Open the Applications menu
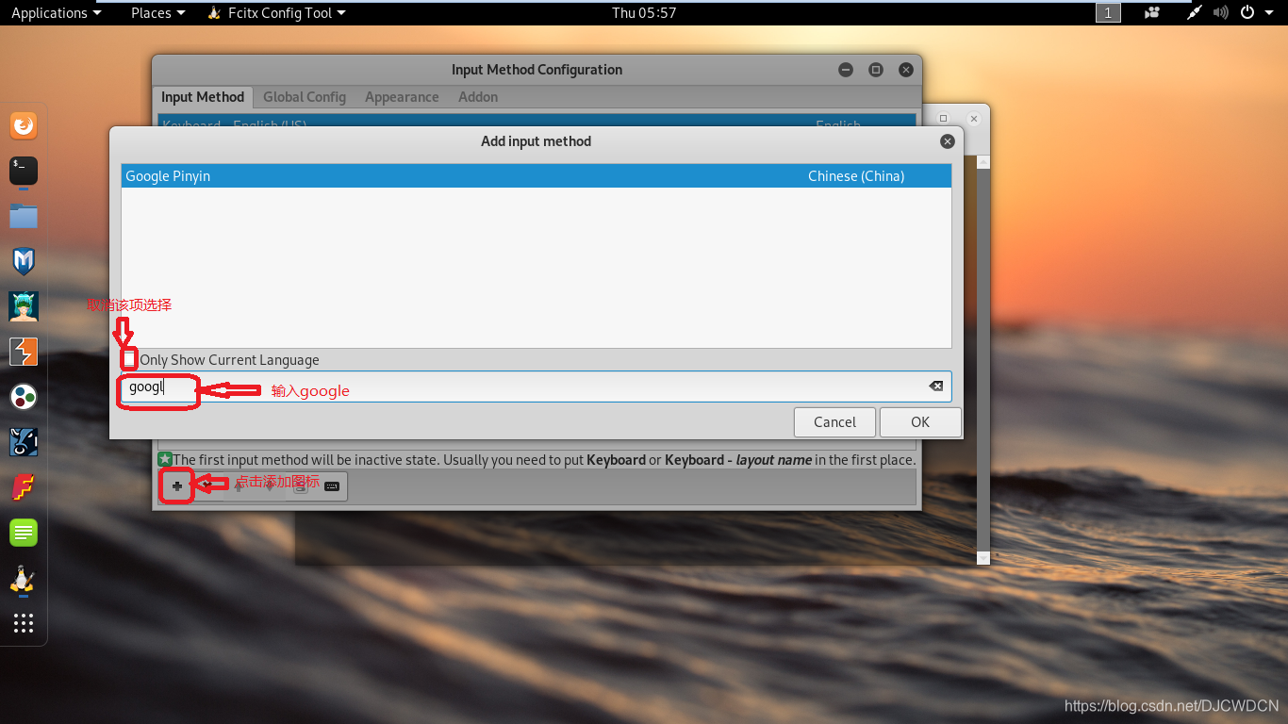Image resolution: width=1288 pixels, height=724 pixels. click(x=57, y=13)
